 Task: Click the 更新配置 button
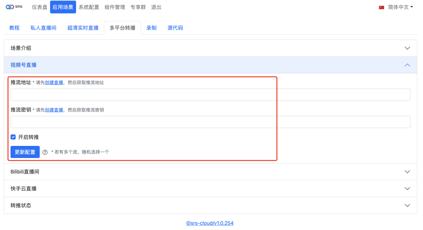(25, 152)
